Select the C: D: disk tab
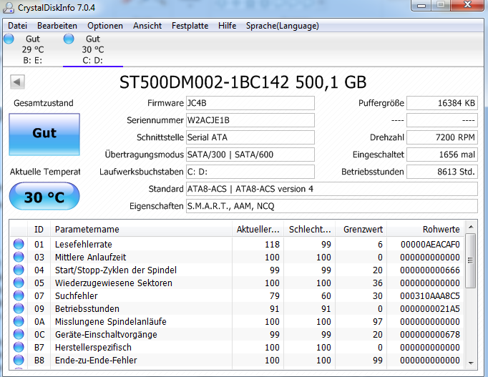Screen dimensions: 488x377 pyautogui.click(x=93, y=50)
